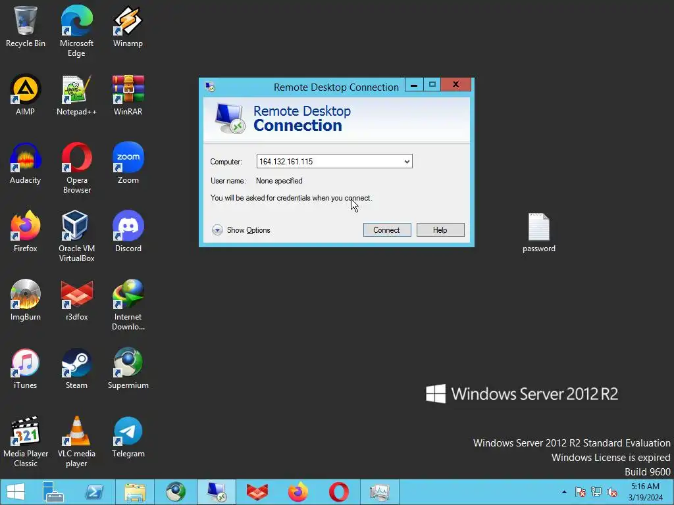Expand the Computer address dropdown arrow
Image resolution: width=674 pixels, height=505 pixels.
coord(407,162)
